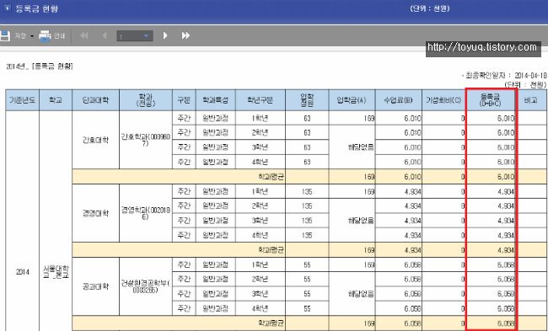The height and width of the screenshot is (331, 548).
Task: Click the 구분 column header
Action: 184,100
